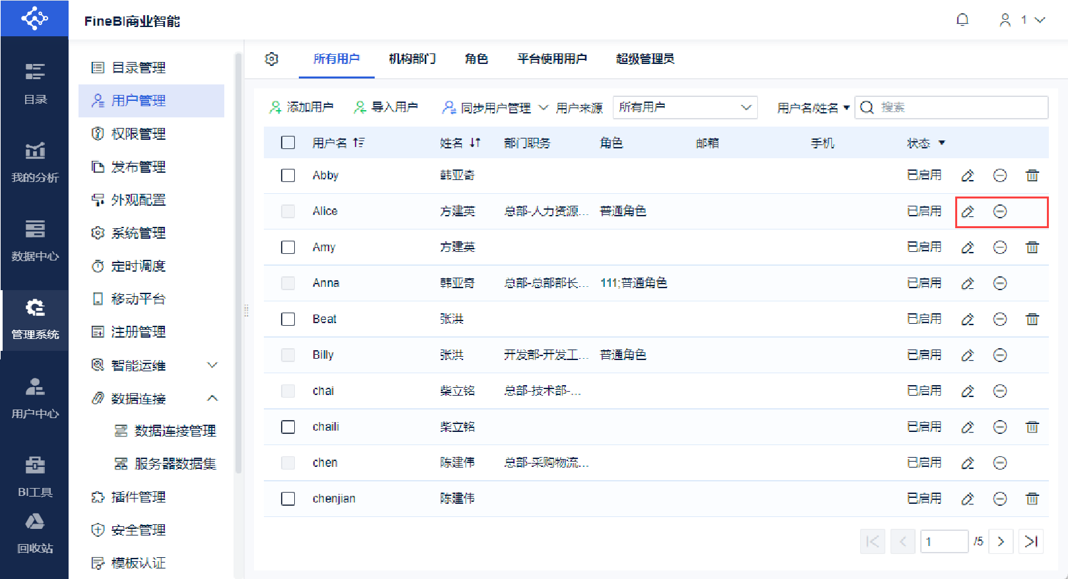
Task: Click the edit pencil icon for Abby
Action: click(x=967, y=175)
